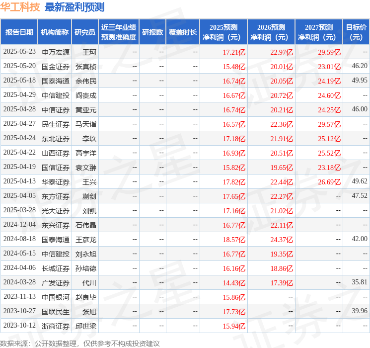Click the 研报数 column header
The width and height of the screenshot is (370, 348).
[152, 32]
